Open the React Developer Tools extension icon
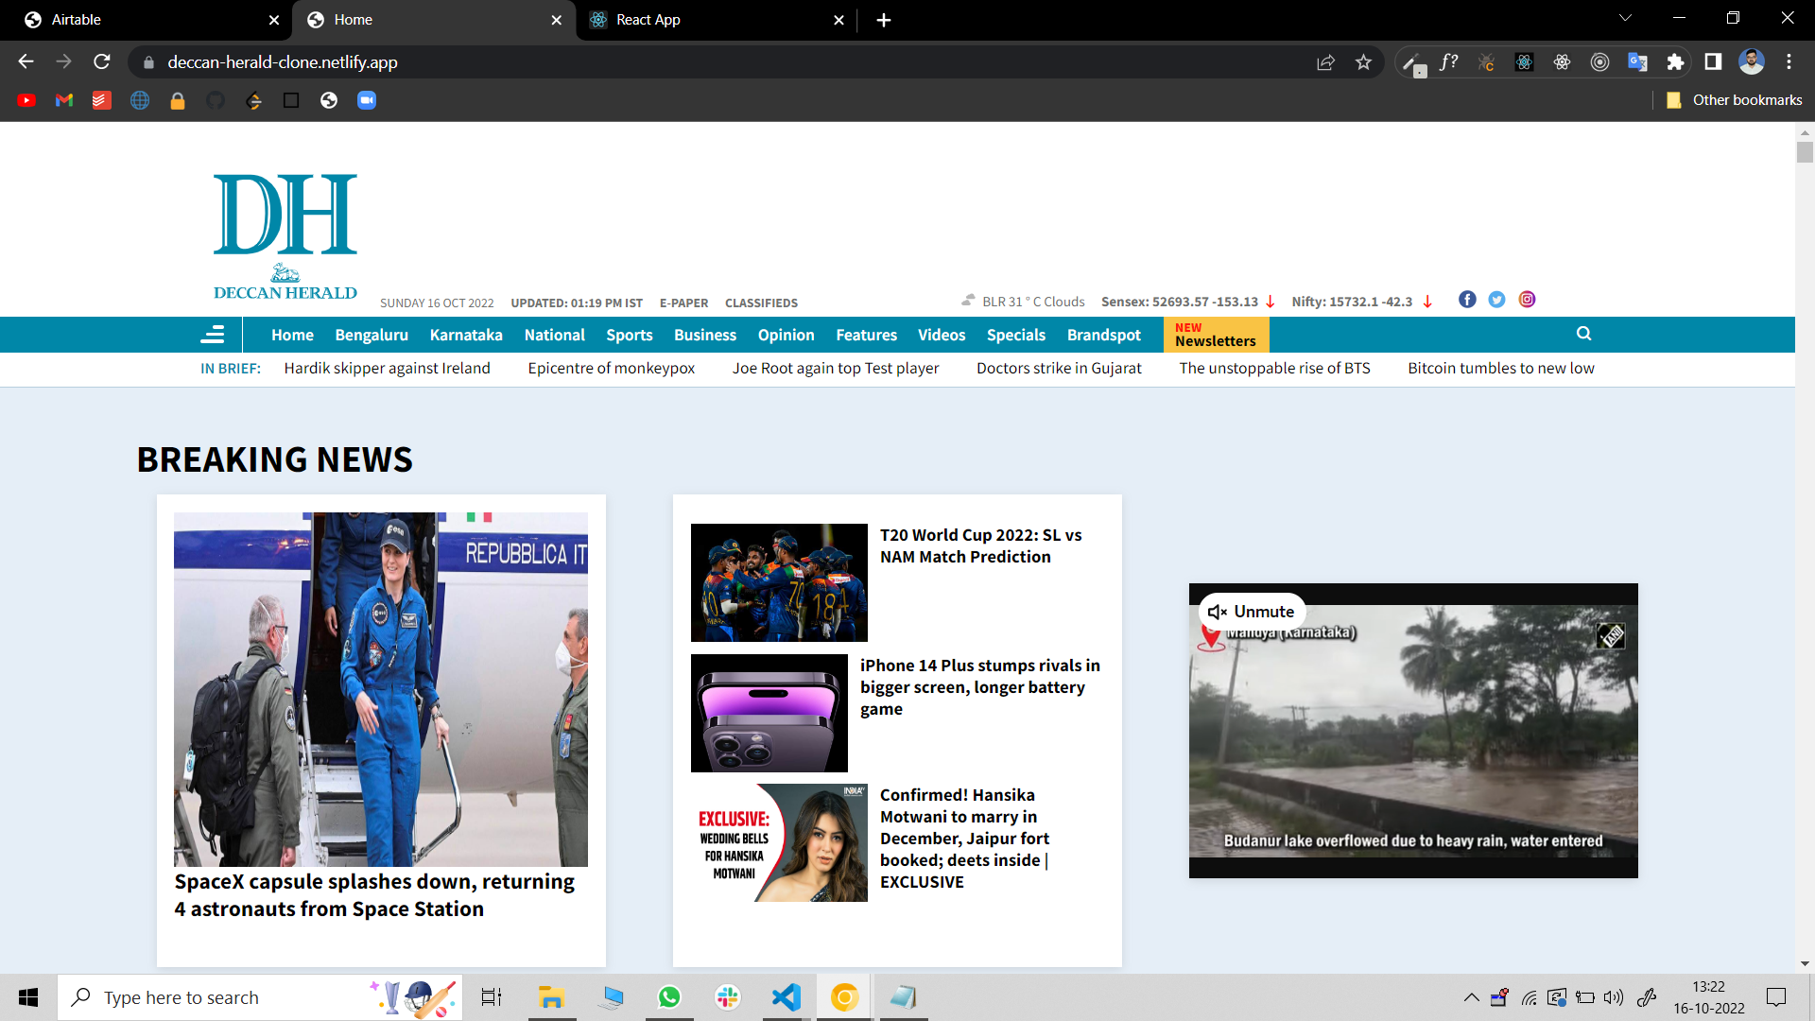Screen dimensions: 1815x1021 tap(1525, 61)
